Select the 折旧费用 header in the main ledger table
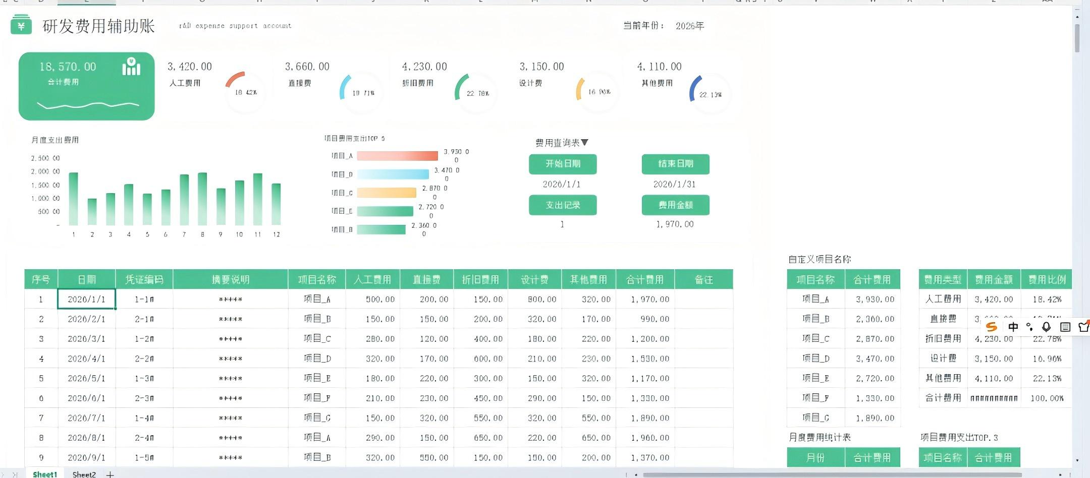The width and height of the screenshot is (1090, 478). pos(480,279)
